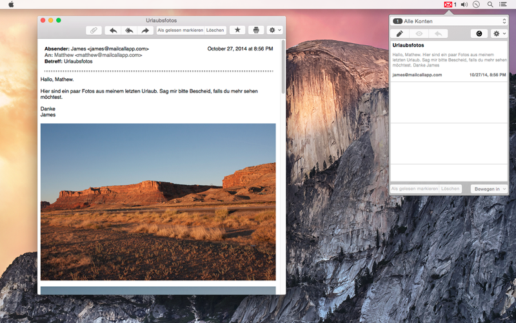Click sender address james@mailcallapp.com in header
This screenshot has width=516, height=323.
[118, 49]
